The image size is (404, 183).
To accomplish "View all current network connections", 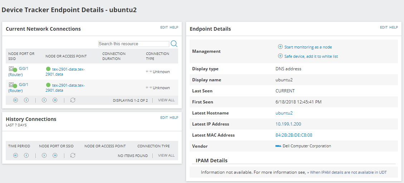I will pyautogui.click(x=166, y=100).
